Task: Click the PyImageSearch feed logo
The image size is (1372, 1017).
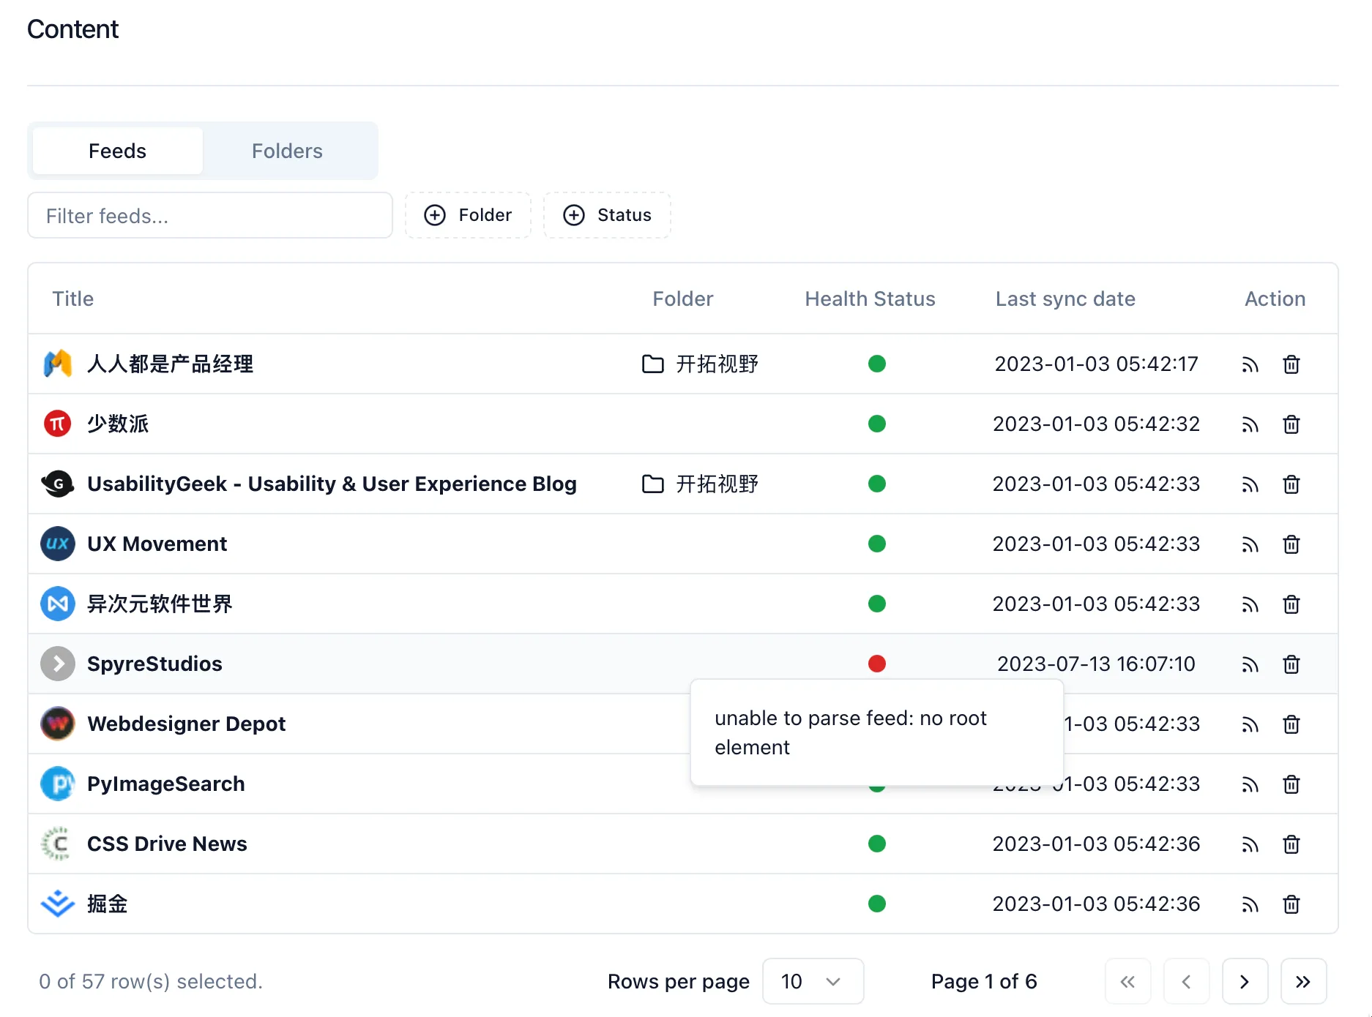Action: pyautogui.click(x=58, y=784)
